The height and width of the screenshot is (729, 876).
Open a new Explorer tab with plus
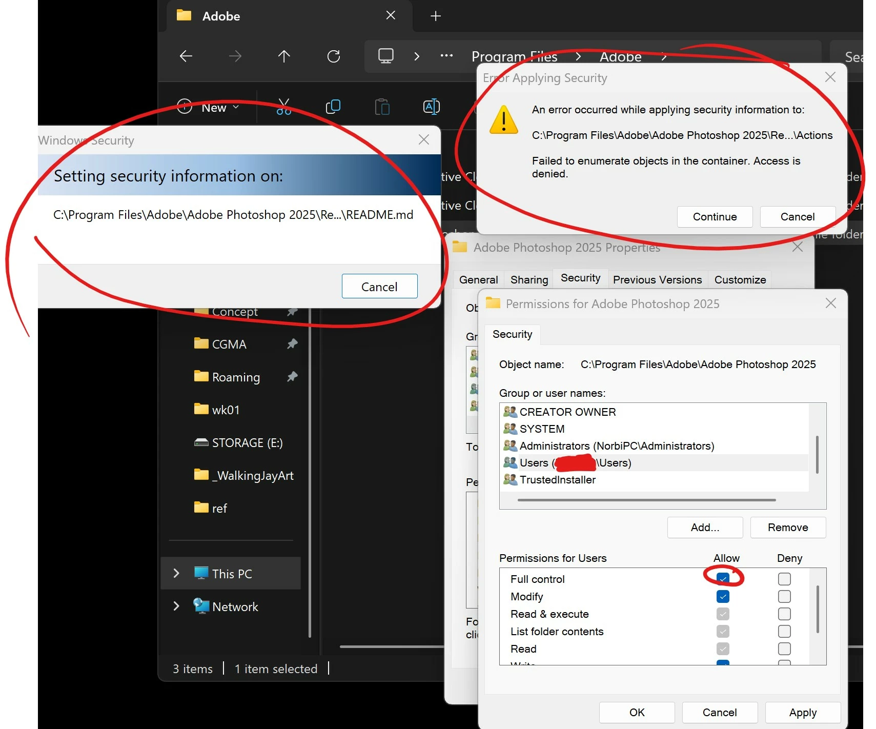click(436, 16)
